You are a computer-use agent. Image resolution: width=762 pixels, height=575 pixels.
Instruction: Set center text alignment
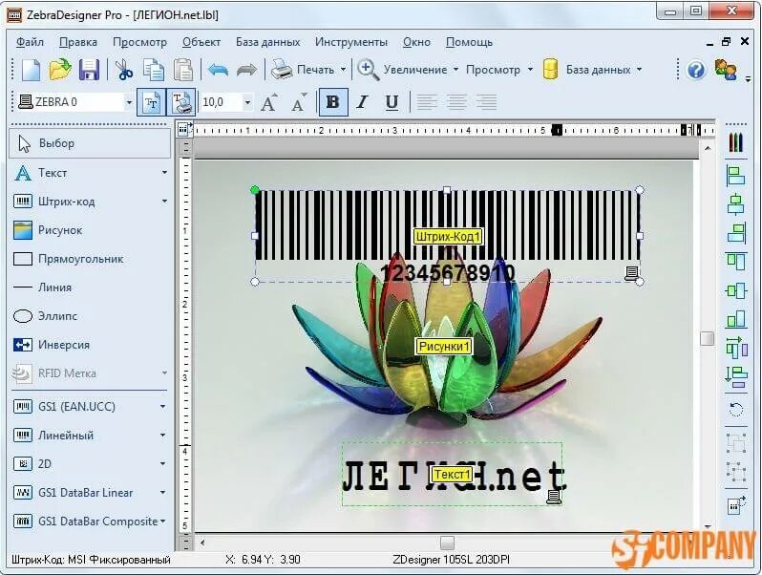[456, 102]
